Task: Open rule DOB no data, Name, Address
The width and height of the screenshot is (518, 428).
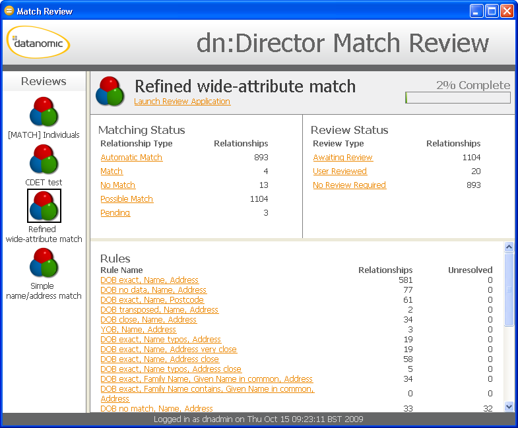Action: [x=153, y=290]
